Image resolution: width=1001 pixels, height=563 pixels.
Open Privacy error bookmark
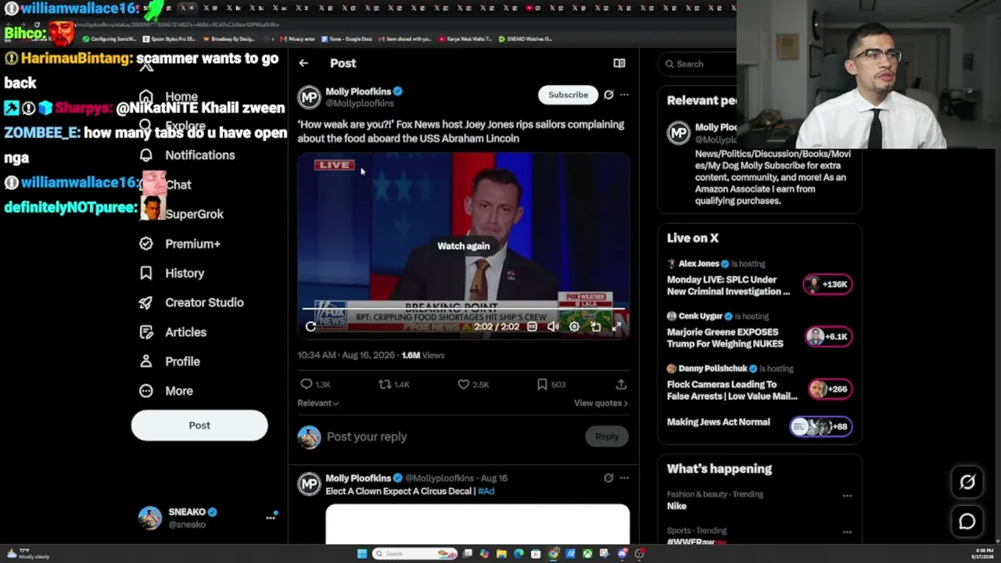(298, 39)
